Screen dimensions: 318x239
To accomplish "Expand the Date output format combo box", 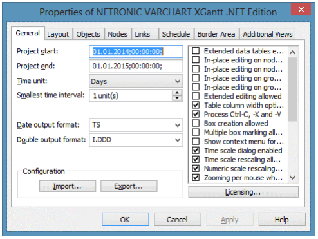I will pos(136,125).
